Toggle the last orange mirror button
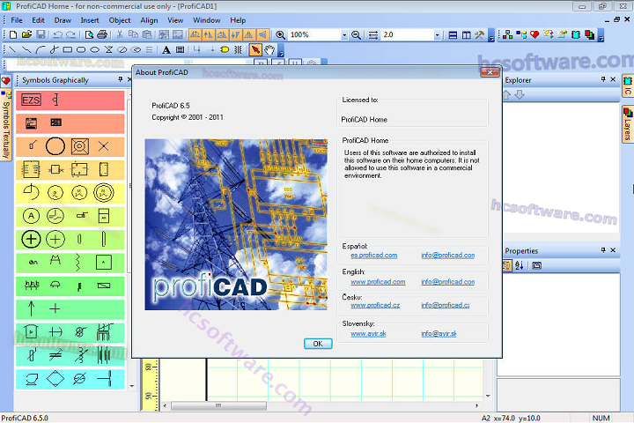Viewport: 634px width, 423px height. click(262, 35)
